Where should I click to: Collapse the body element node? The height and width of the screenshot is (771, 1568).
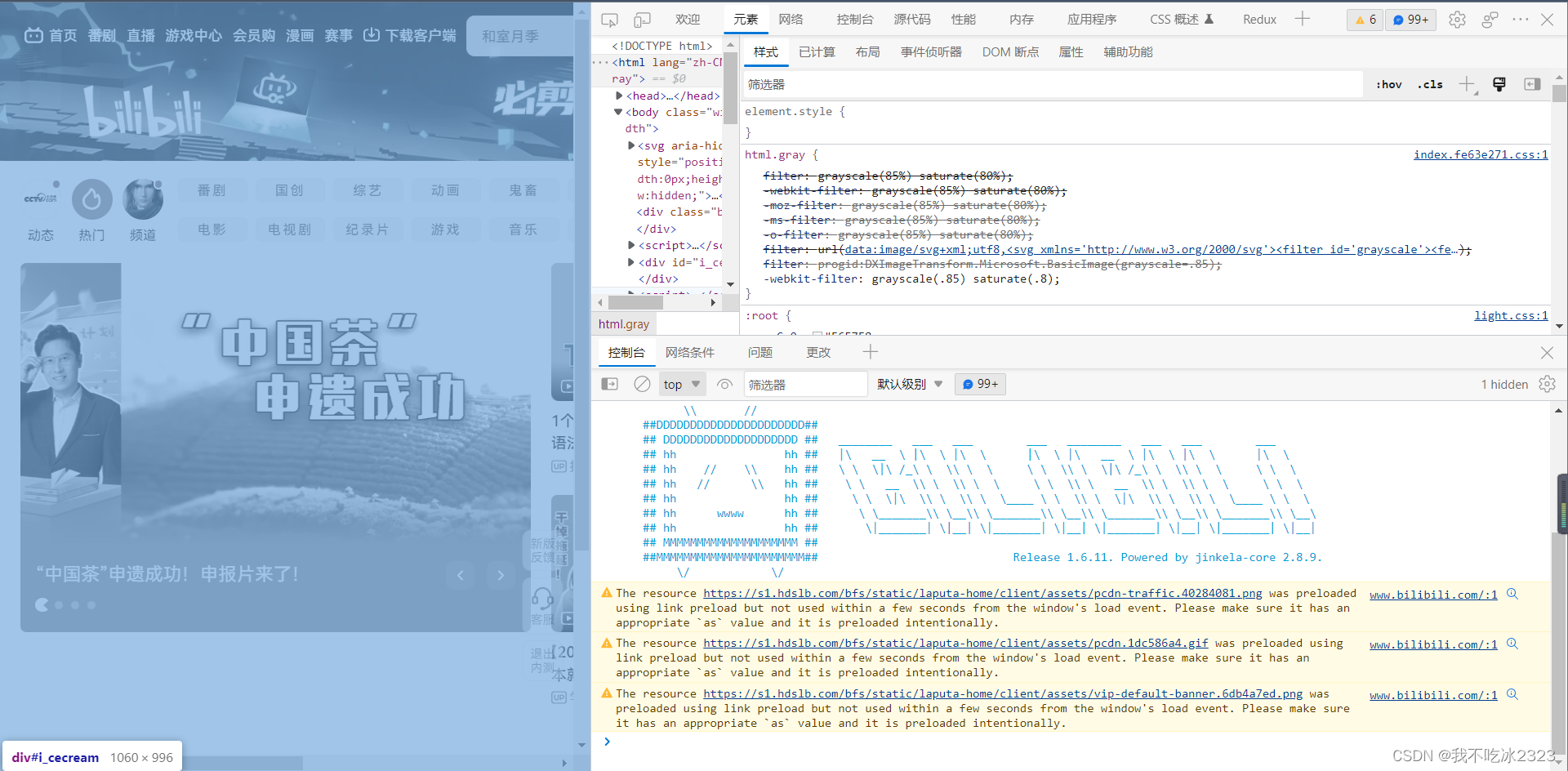(619, 112)
